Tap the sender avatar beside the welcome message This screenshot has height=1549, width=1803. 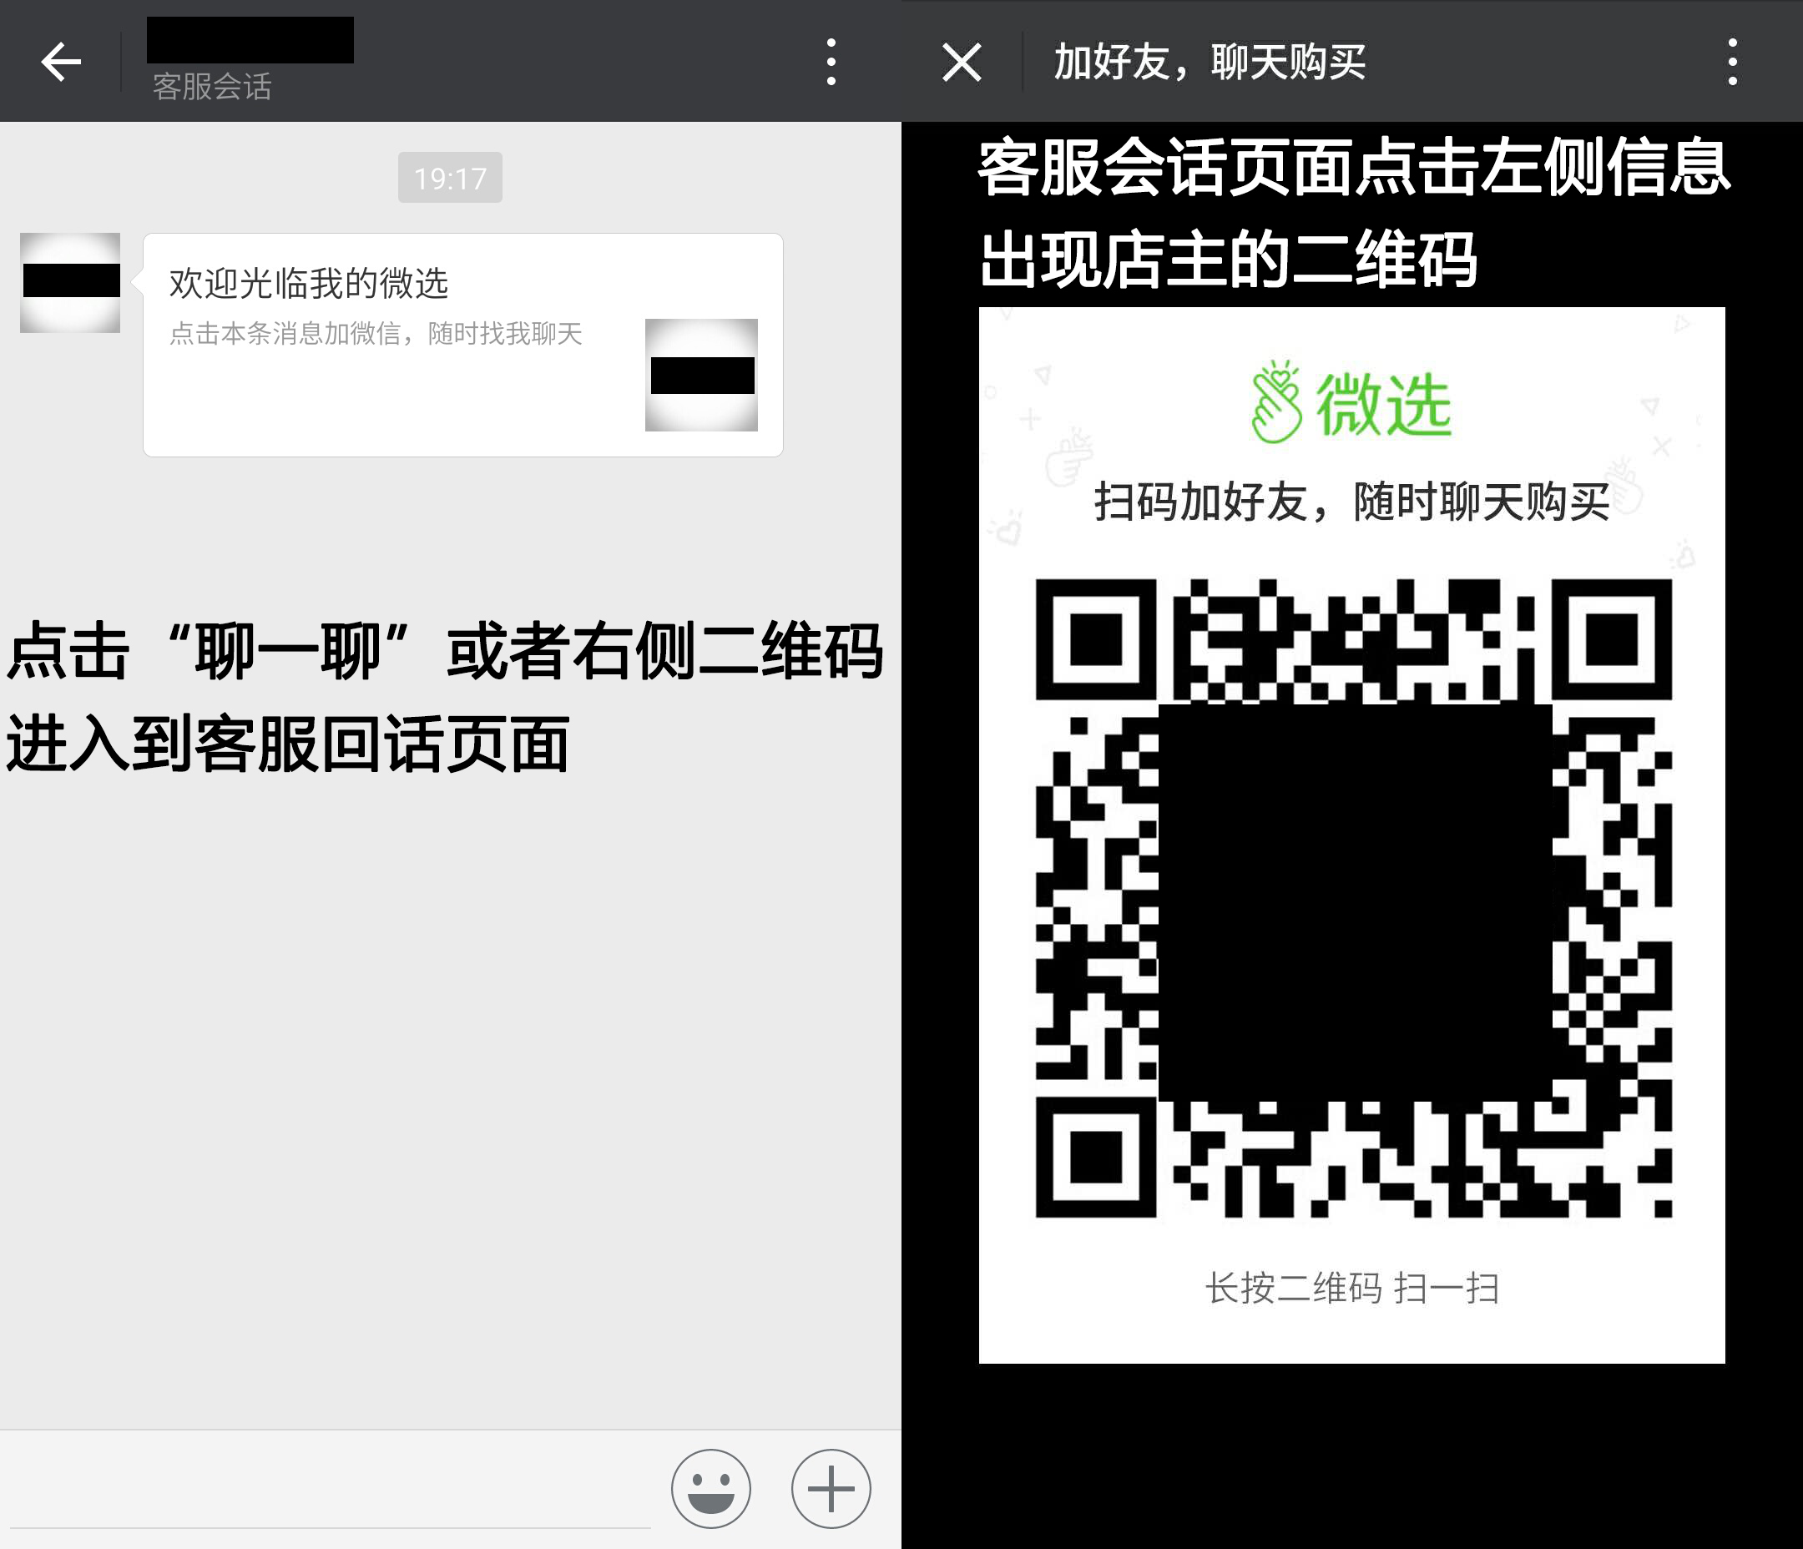[x=69, y=282]
